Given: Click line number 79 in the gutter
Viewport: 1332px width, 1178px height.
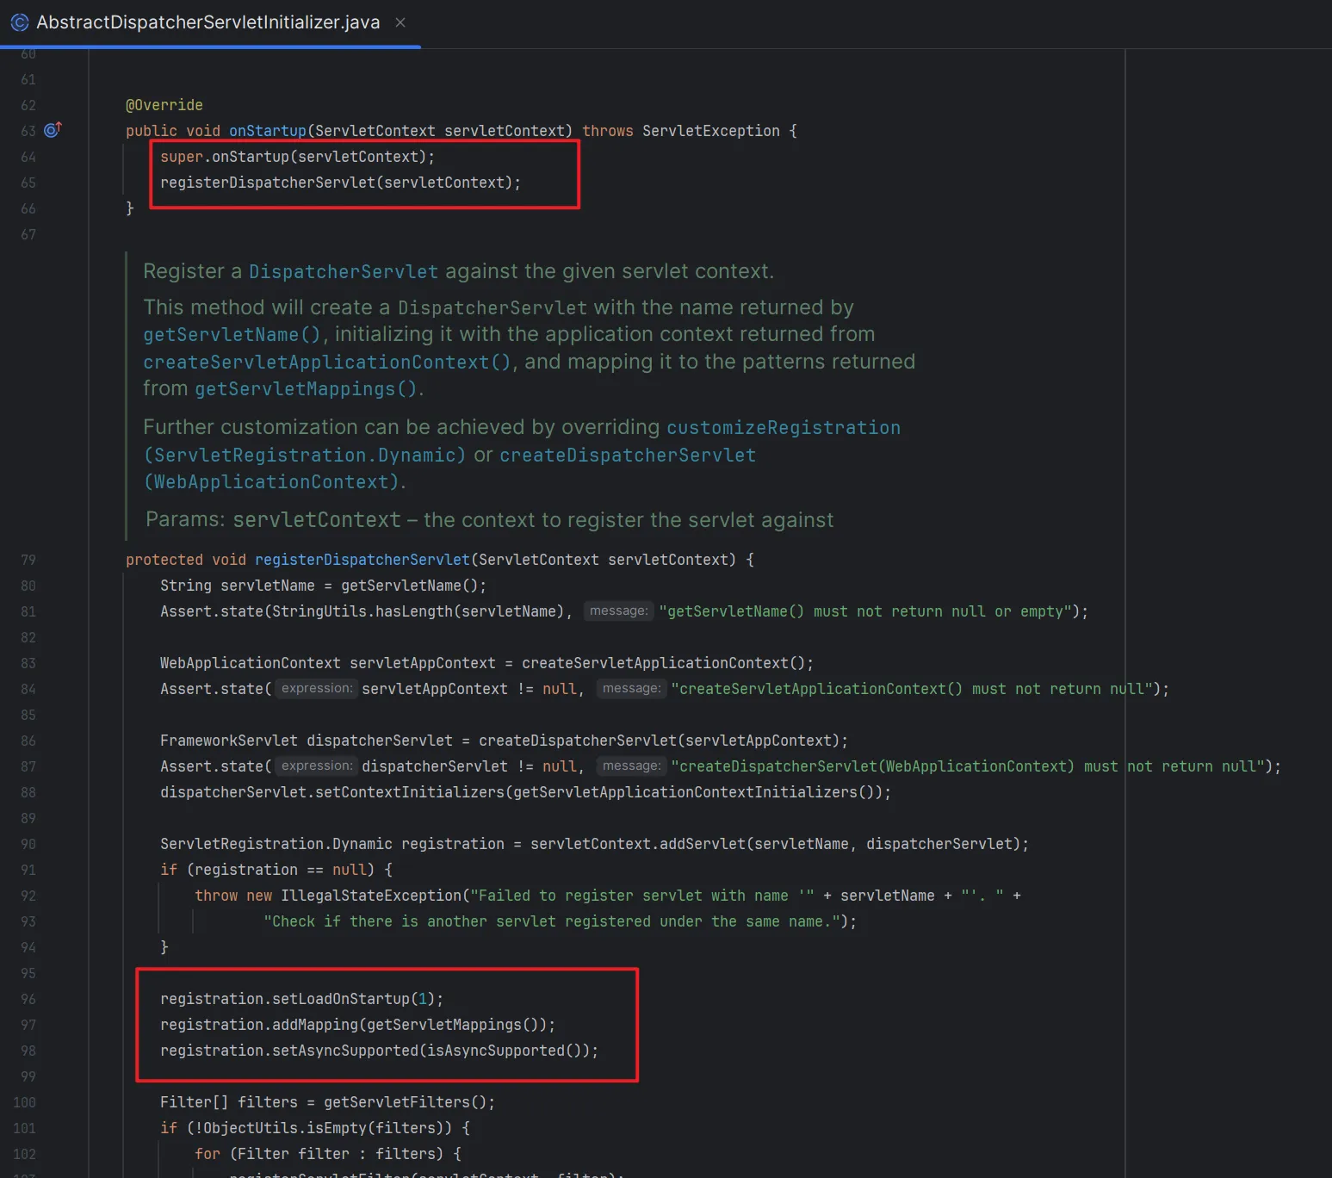Looking at the screenshot, I should (28, 560).
